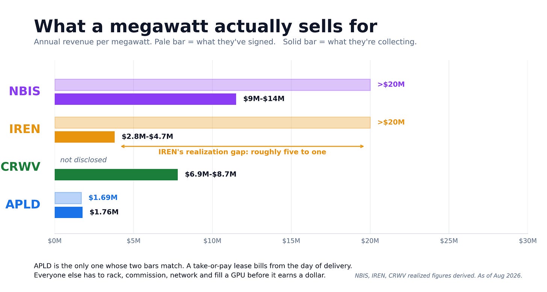Image resolution: width=547 pixels, height=292 pixels.
Task: Click the $30M x-axis tick label
Action: [x=528, y=241]
